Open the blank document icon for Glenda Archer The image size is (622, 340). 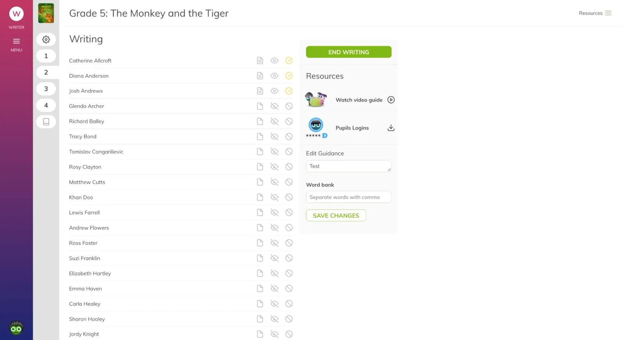pos(260,106)
